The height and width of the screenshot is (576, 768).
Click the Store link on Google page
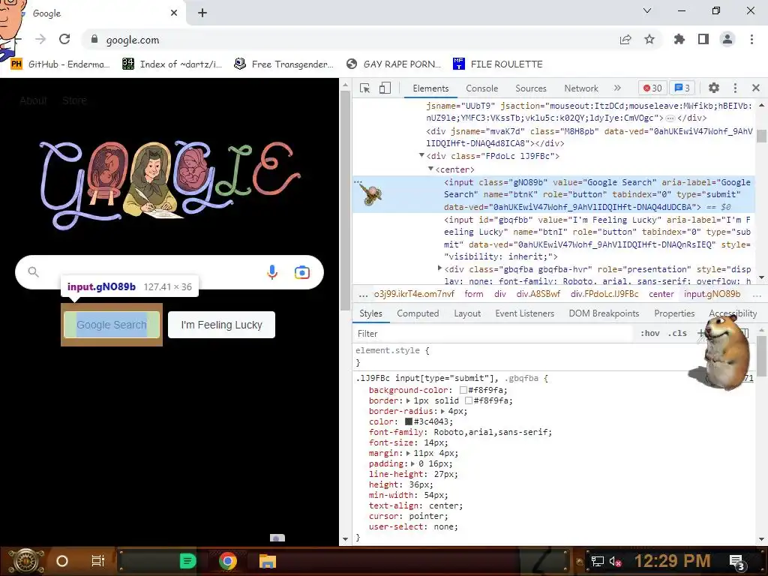point(74,100)
